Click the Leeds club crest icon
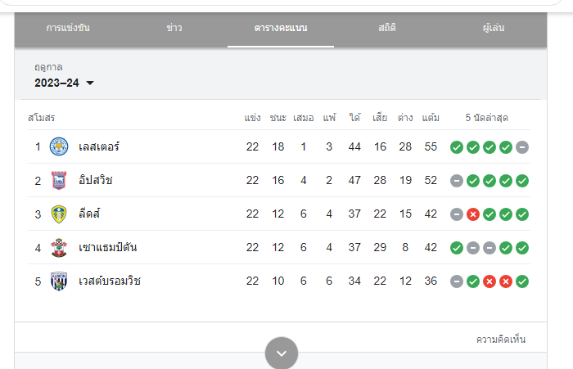The width and height of the screenshot is (573, 369). point(59,214)
